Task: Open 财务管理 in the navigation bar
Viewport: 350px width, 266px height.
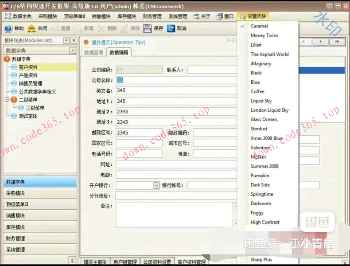Action: [x=40, y=239]
